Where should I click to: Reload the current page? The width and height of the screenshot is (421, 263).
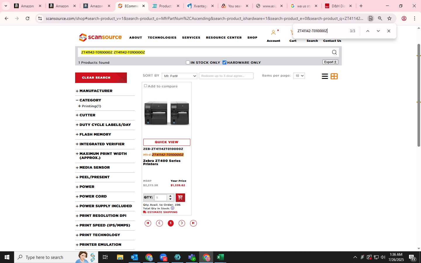(x=27, y=18)
